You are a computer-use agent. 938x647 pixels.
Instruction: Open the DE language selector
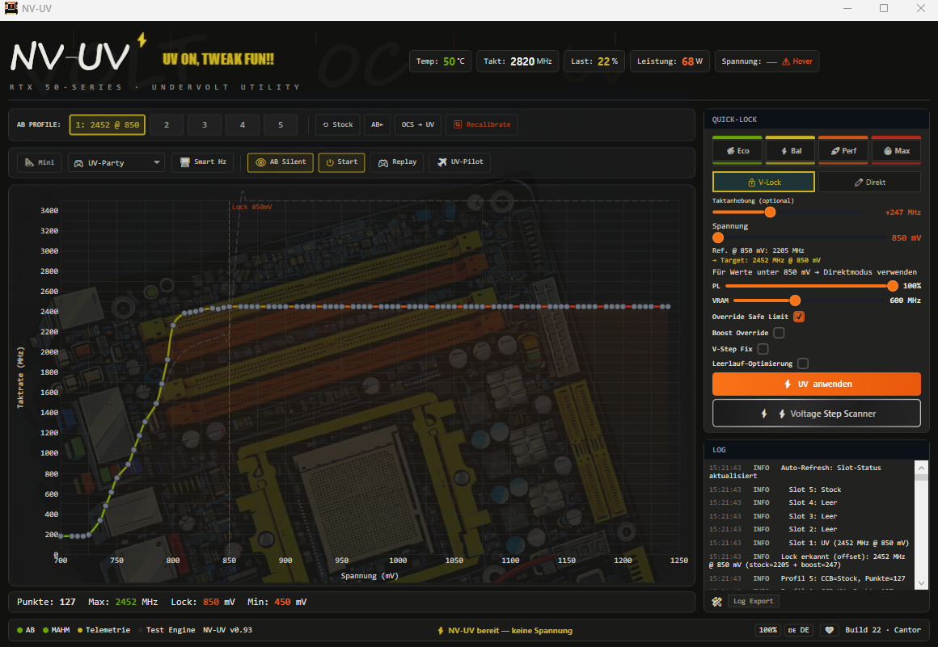point(799,630)
